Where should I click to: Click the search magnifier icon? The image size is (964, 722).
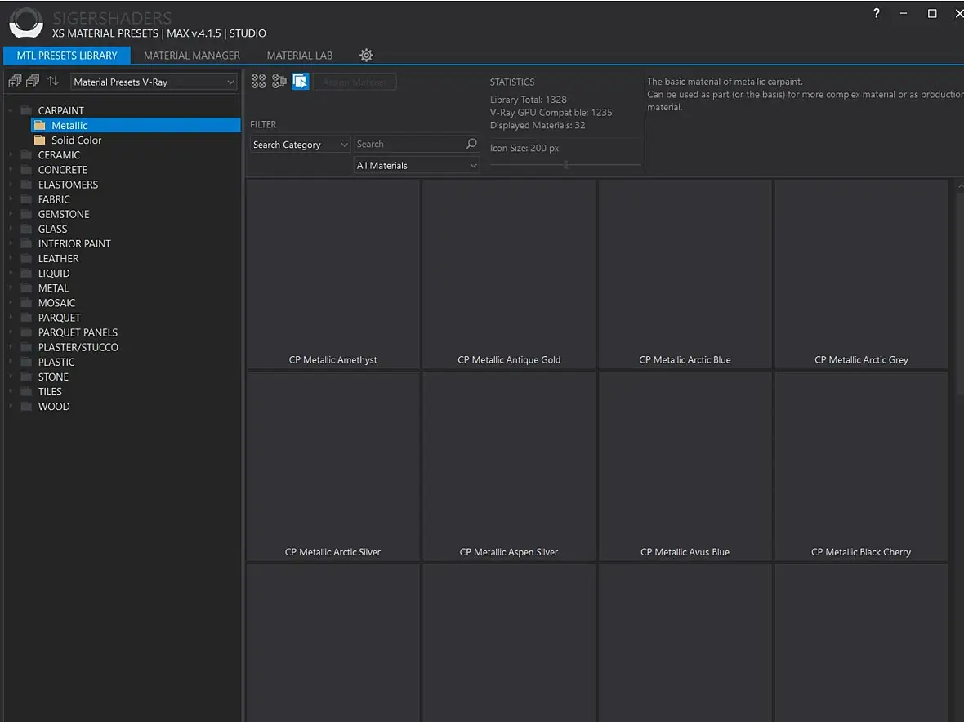coord(471,145)
